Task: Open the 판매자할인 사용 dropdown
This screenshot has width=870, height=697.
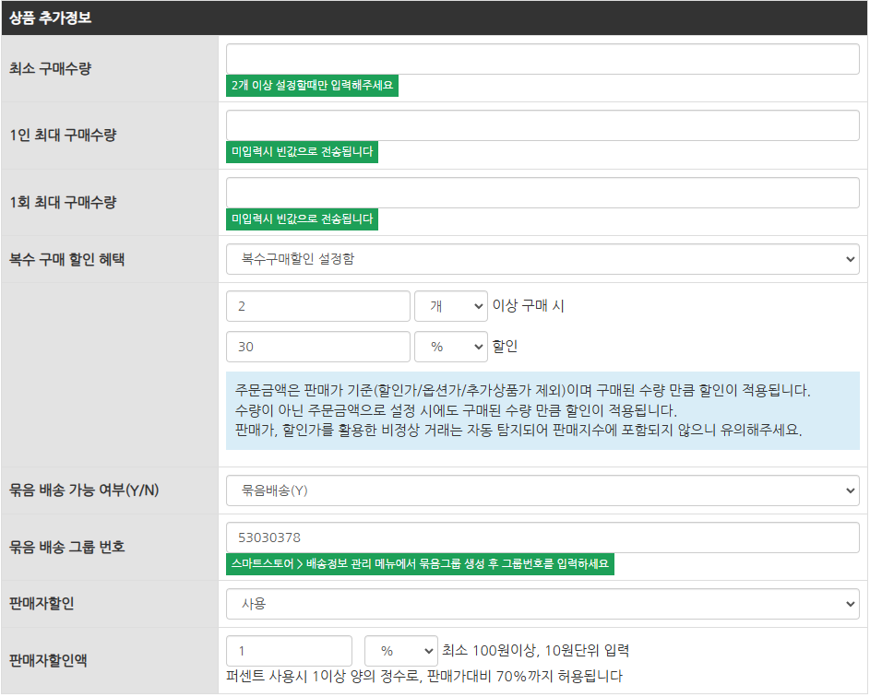Action: [542, 604]
